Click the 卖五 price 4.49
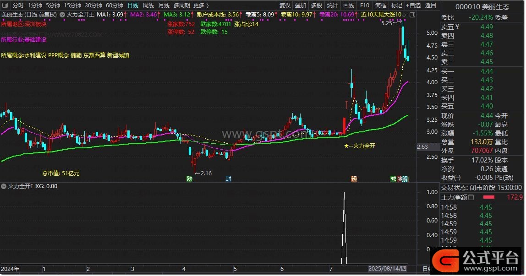Viewport: 526px width, 276px height. 487,27
